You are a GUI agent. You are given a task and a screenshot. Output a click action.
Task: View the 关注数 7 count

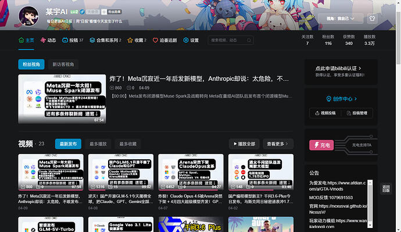[x=307, y=40]
